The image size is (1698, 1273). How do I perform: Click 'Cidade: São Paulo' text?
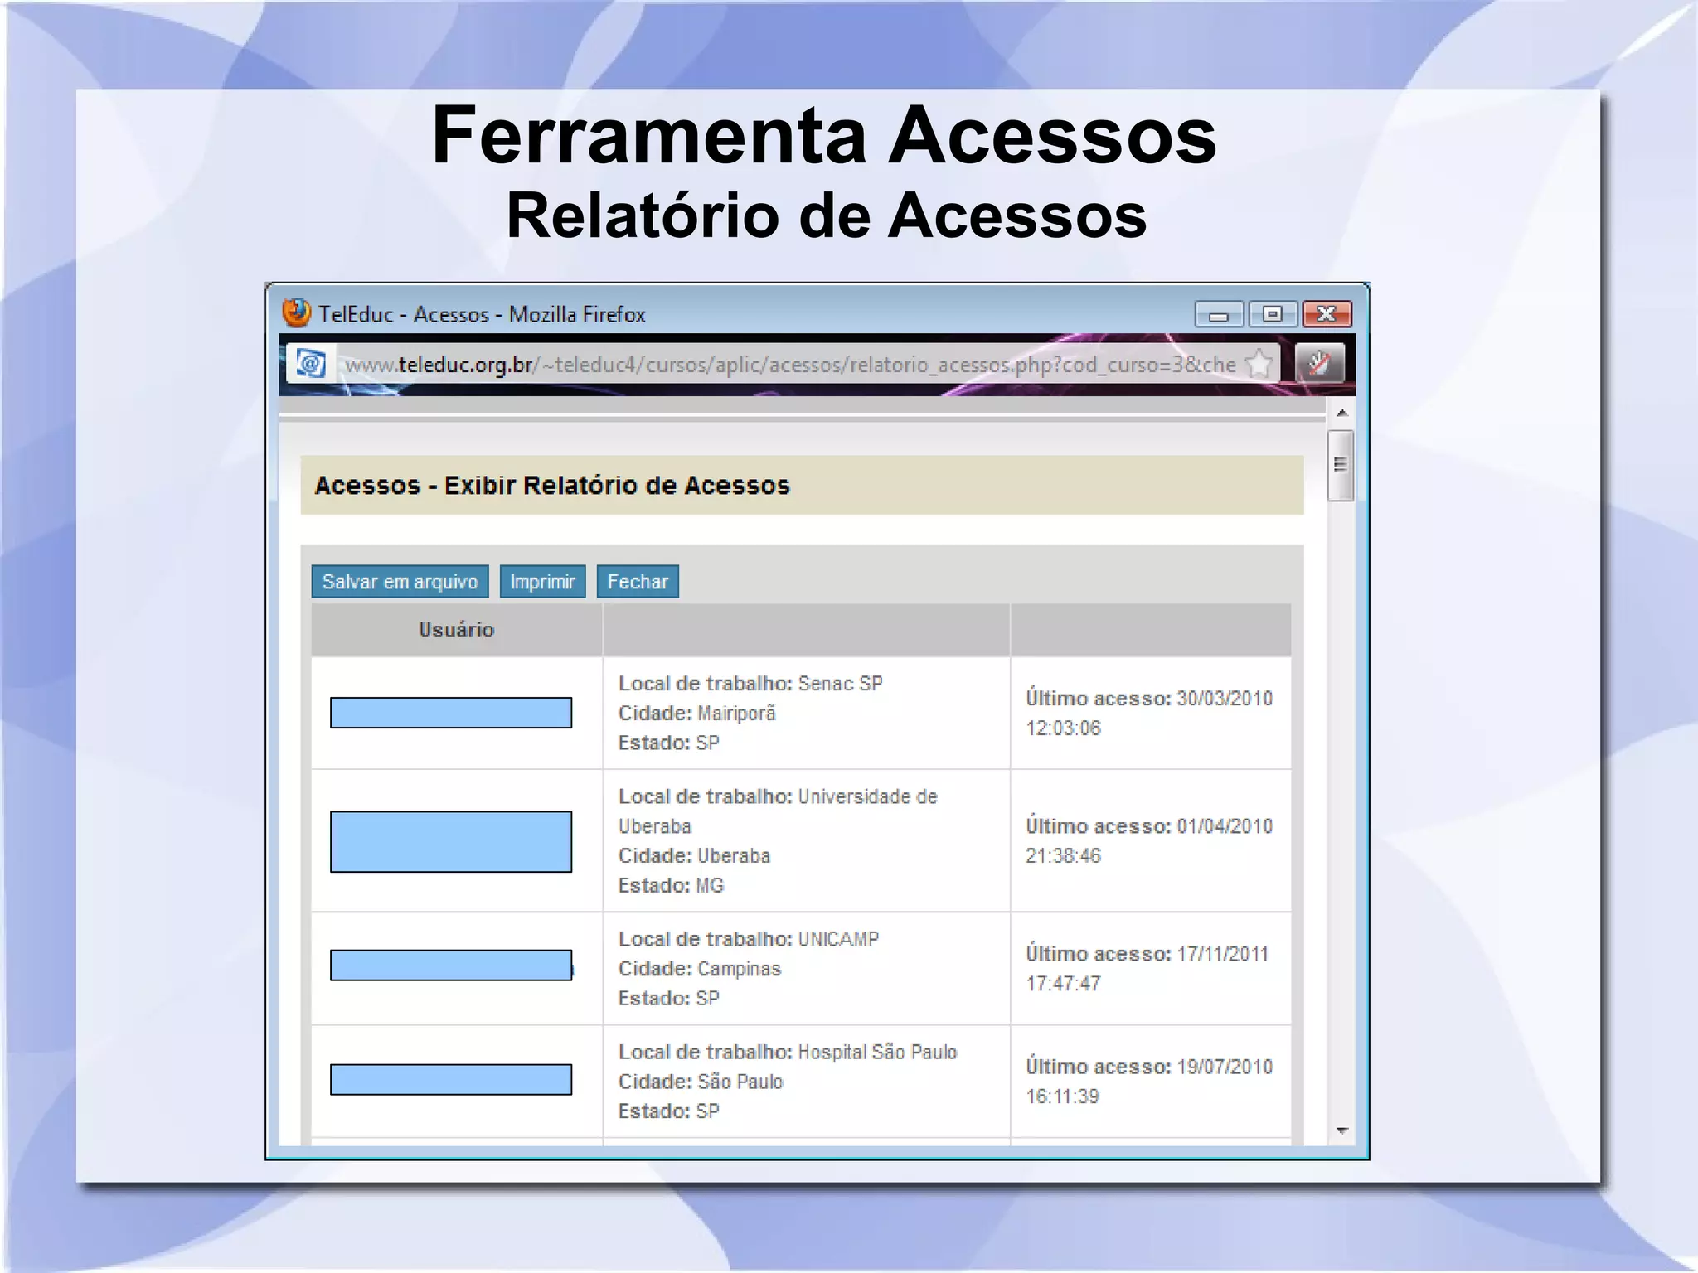point(701,1082)
